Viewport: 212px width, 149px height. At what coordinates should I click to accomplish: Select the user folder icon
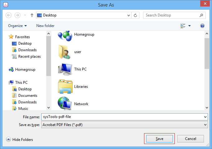[x=65, y=52]
